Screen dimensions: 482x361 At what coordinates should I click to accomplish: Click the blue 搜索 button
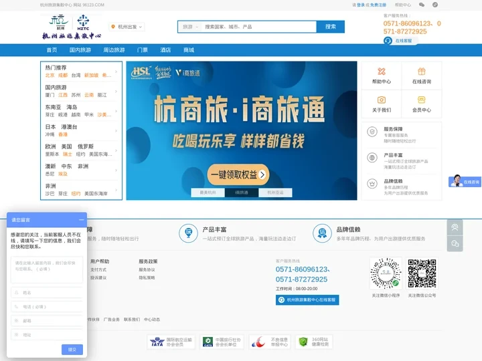[331, 27]
